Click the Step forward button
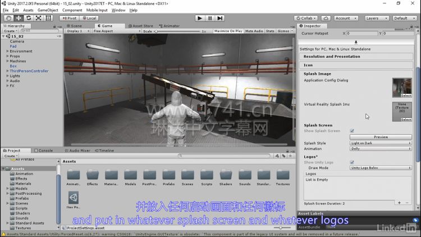Image resolution: width=421 pixels, height=237 pixels. coord(219,18)
